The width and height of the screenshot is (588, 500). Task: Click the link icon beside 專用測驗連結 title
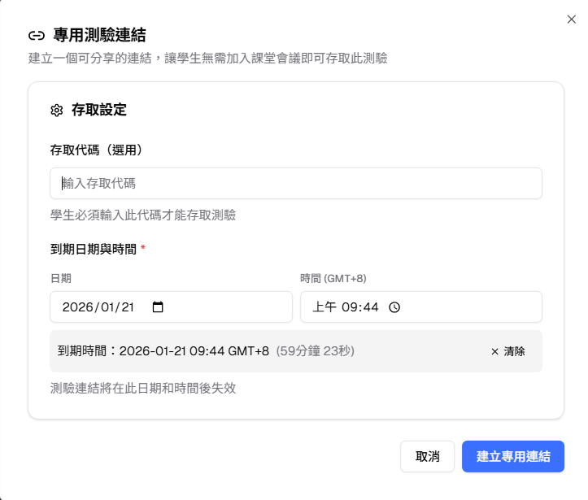(37, 36)
